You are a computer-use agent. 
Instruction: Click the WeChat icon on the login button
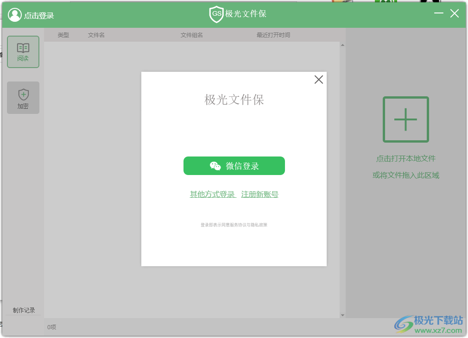coord(215,165)
